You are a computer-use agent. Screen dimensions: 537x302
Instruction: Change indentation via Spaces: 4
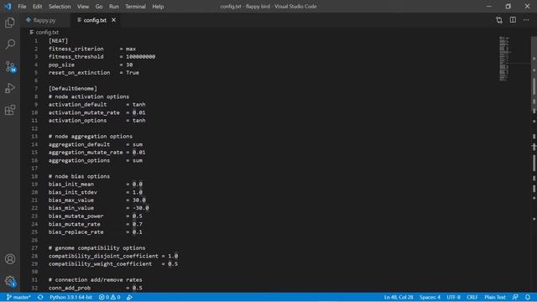[x=430, y=297]
